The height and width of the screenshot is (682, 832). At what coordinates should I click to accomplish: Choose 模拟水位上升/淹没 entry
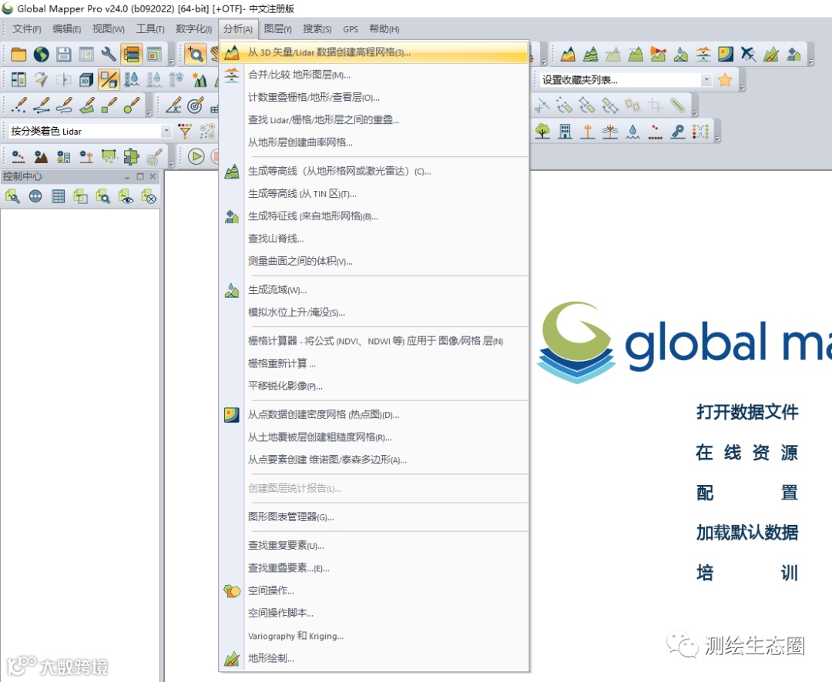pos(374,313)
